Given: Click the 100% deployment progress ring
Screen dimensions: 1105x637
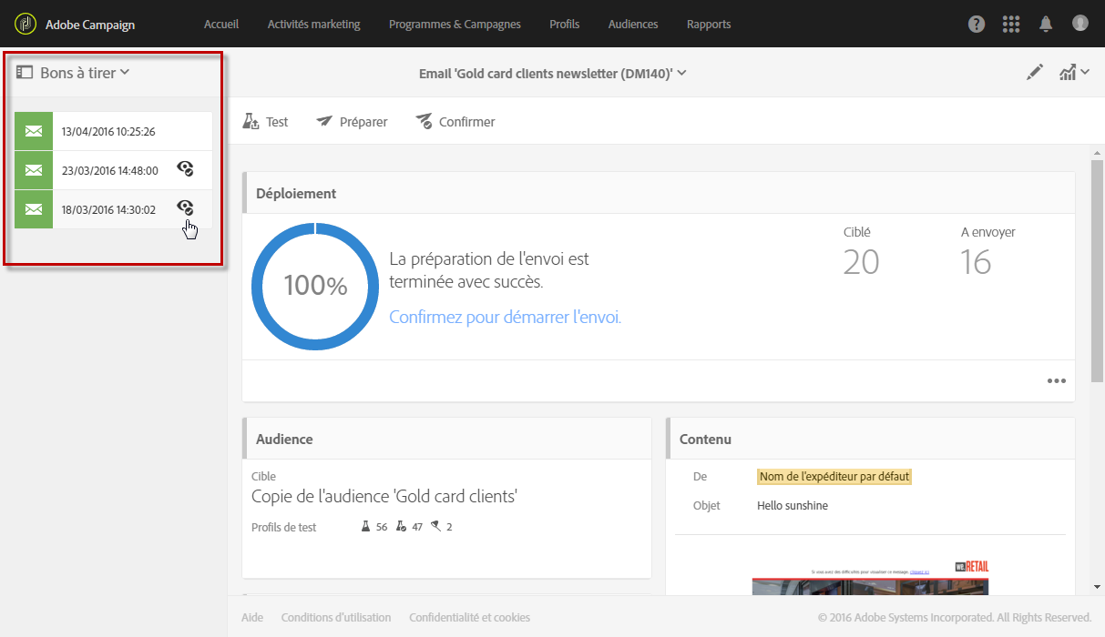Looking at the screenshot, I should pos(315,286).
